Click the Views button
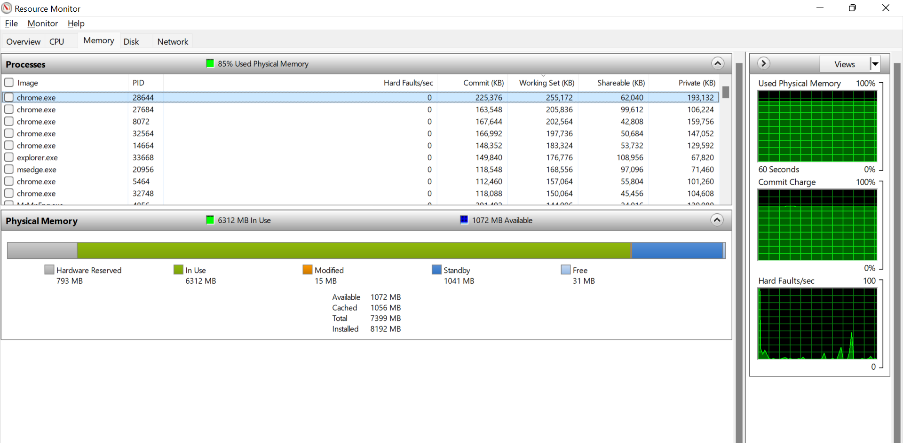The width and height of the screenshot is (903, 443). pyautogui.click(x=845, y=64)
